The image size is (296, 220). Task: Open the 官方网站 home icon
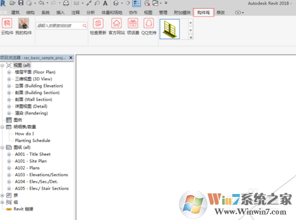pyautogui.click(x=117, y=23)
